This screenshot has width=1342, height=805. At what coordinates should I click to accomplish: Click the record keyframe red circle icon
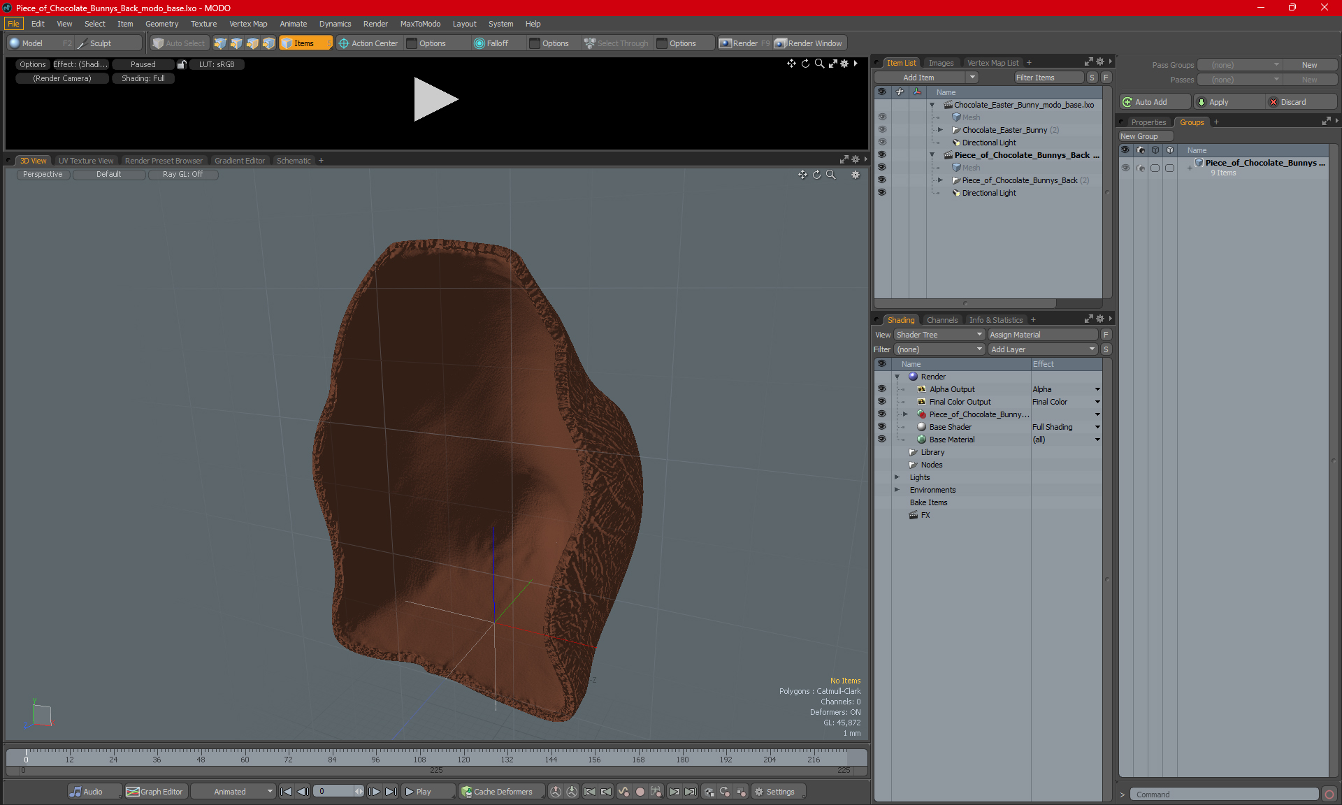(640, 792)
